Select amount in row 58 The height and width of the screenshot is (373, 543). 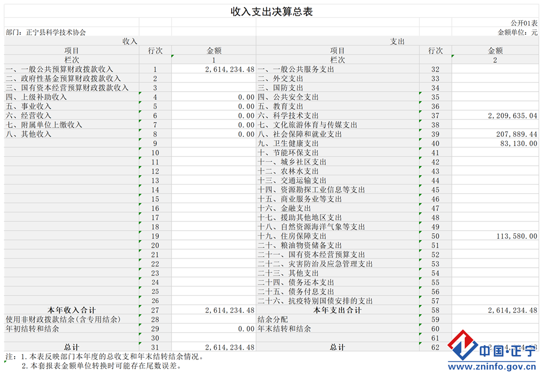(513, 311)
